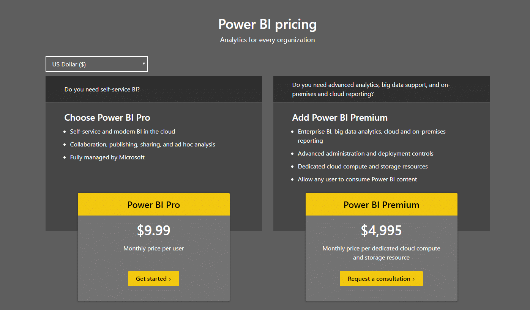
Task: Select the $9.99 monthly price text
Action: click(153, 230)
